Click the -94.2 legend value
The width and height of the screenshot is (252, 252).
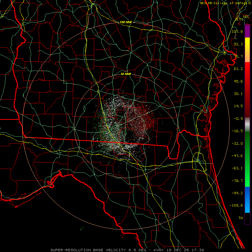[x=237, y=193]
